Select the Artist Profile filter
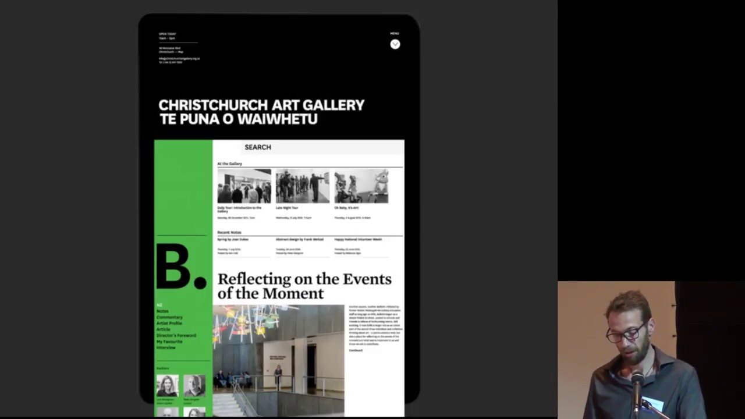This screenshot has height=419, width=745. [x=169, y=323]
